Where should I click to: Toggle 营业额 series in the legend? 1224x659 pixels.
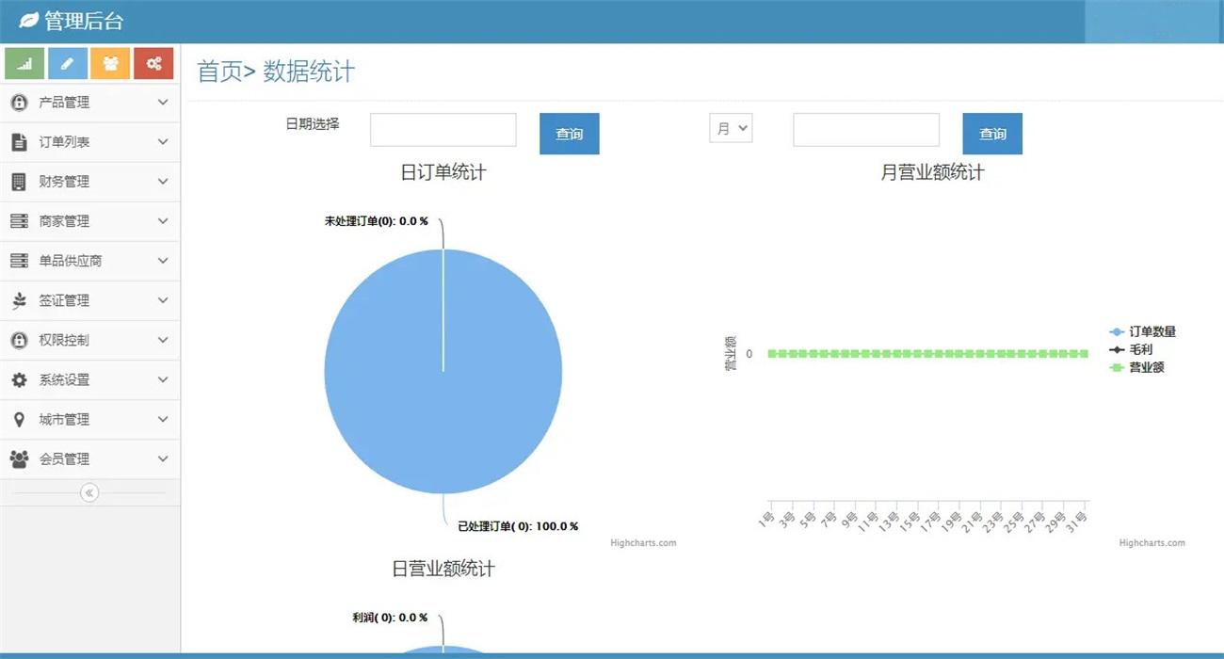coord(1137,367)
